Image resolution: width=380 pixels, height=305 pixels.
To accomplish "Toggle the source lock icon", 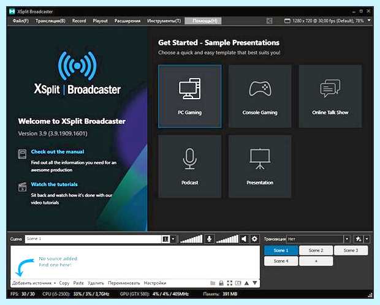I will [x=221, y=283].
